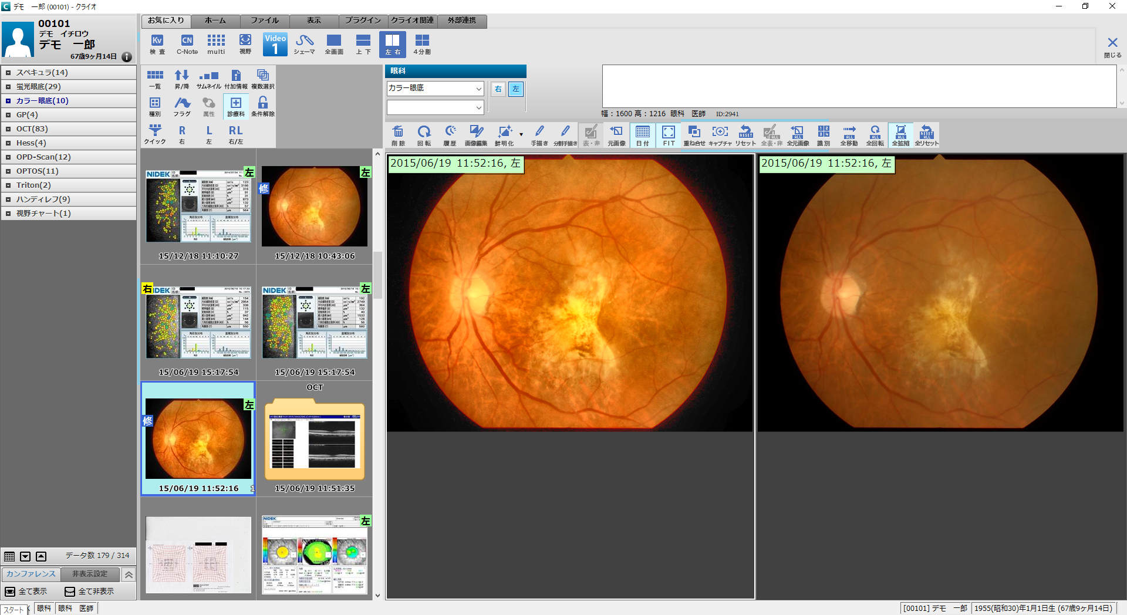Viewport: 1127px width, 615px height.
Task: Toggle the 左 left-eye filter button
Action: (x=515, y=89)
